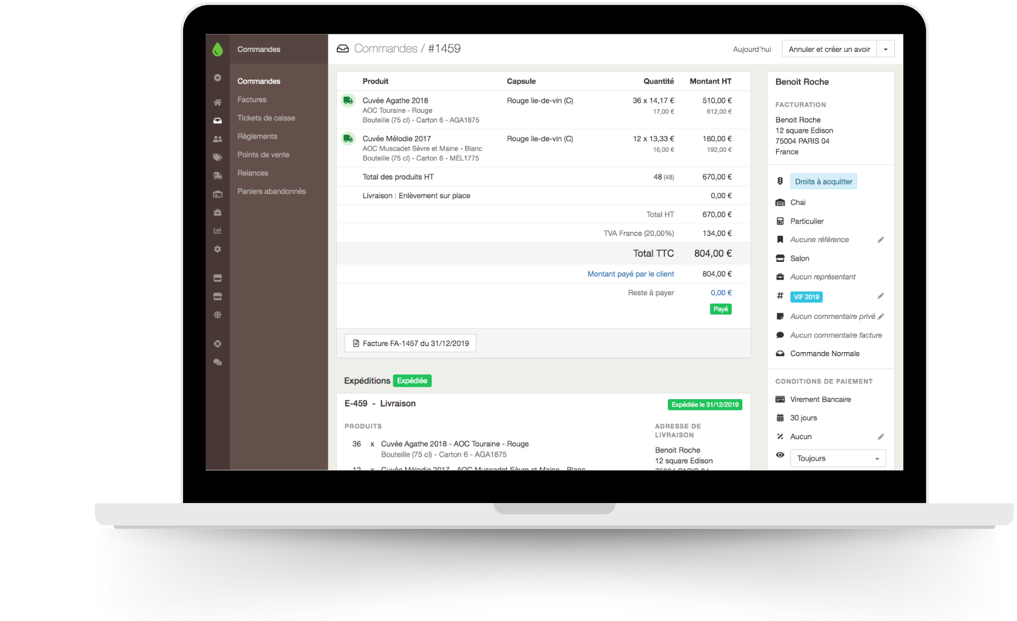Click the upper store icon in sidebar

tap(218, 278)
